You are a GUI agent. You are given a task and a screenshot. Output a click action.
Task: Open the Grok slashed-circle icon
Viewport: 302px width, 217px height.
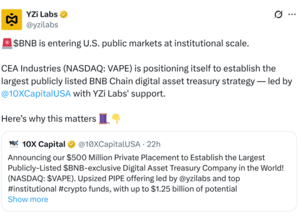coord(279,15)
